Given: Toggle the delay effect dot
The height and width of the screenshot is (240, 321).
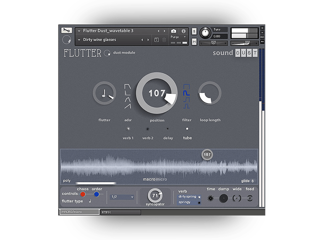Looking at the screenshot, I should point(167,129).
